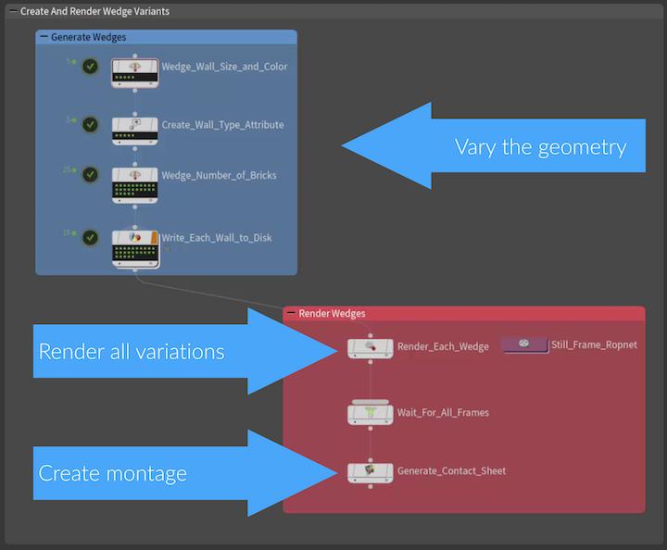The width and height of the screenshot is (667, 550).
Task: Click the Wedge_Number_of_Bricks node label
Action: [x=219, y=175]
